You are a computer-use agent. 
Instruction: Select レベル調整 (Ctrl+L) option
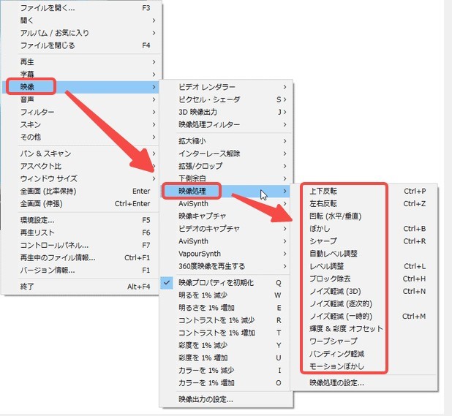click(364, 266)
